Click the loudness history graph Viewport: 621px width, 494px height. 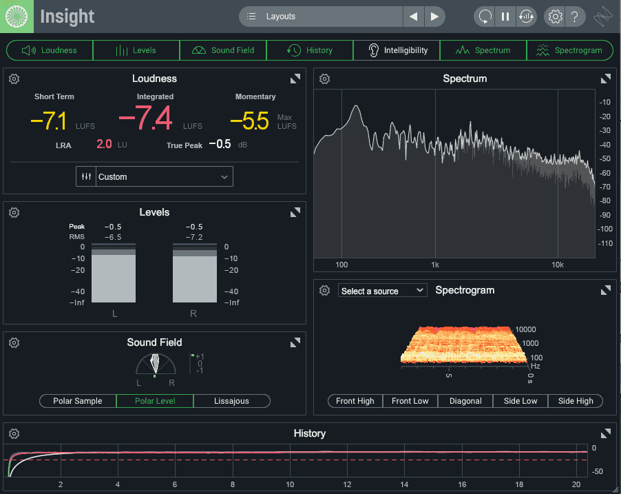click(x=295, y=461)
